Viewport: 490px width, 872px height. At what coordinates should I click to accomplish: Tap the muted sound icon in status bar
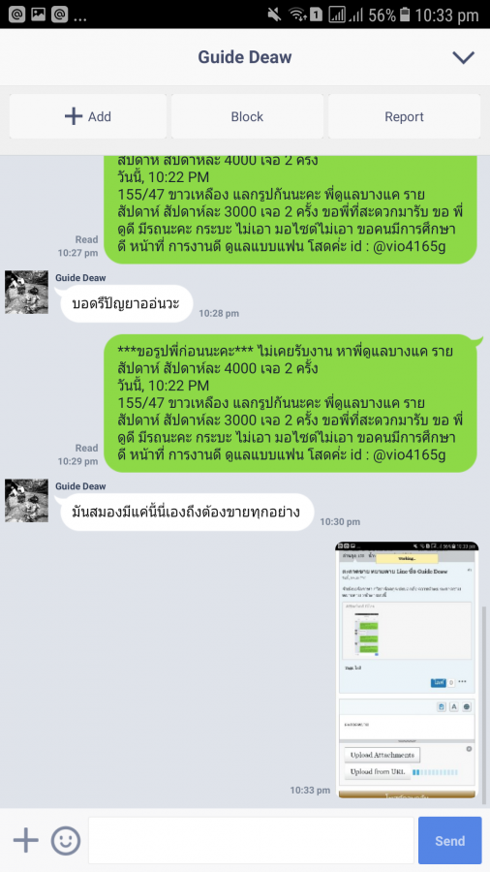coord(274,15)
